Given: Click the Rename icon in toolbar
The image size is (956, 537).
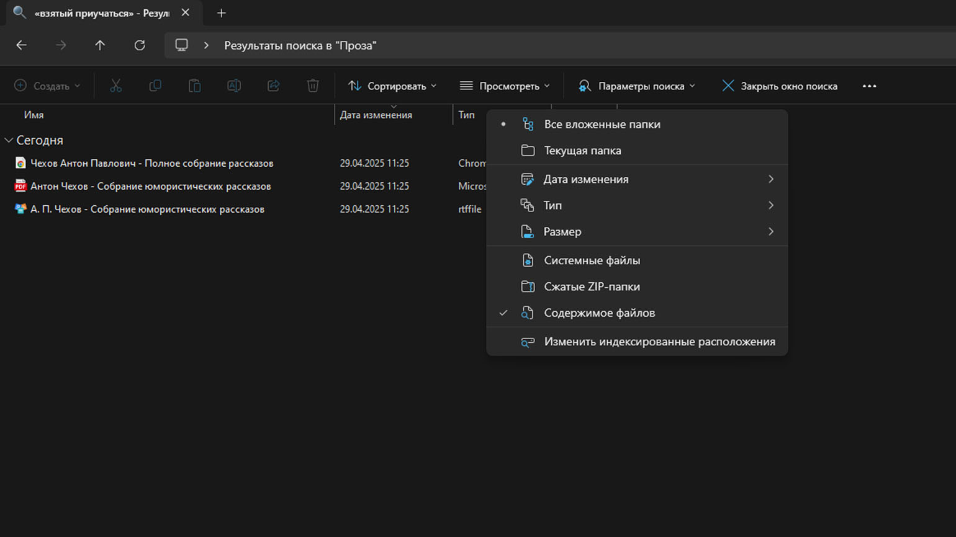Looking at the screenshot, I should coord(234,86).
